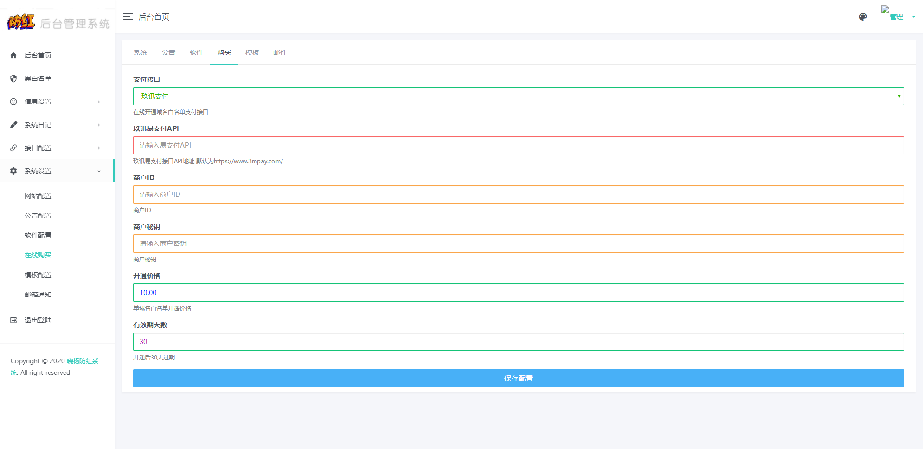Open the 管理 user dropdown menu
Screen dimensions: 923x449
click(x=898, y=17)
